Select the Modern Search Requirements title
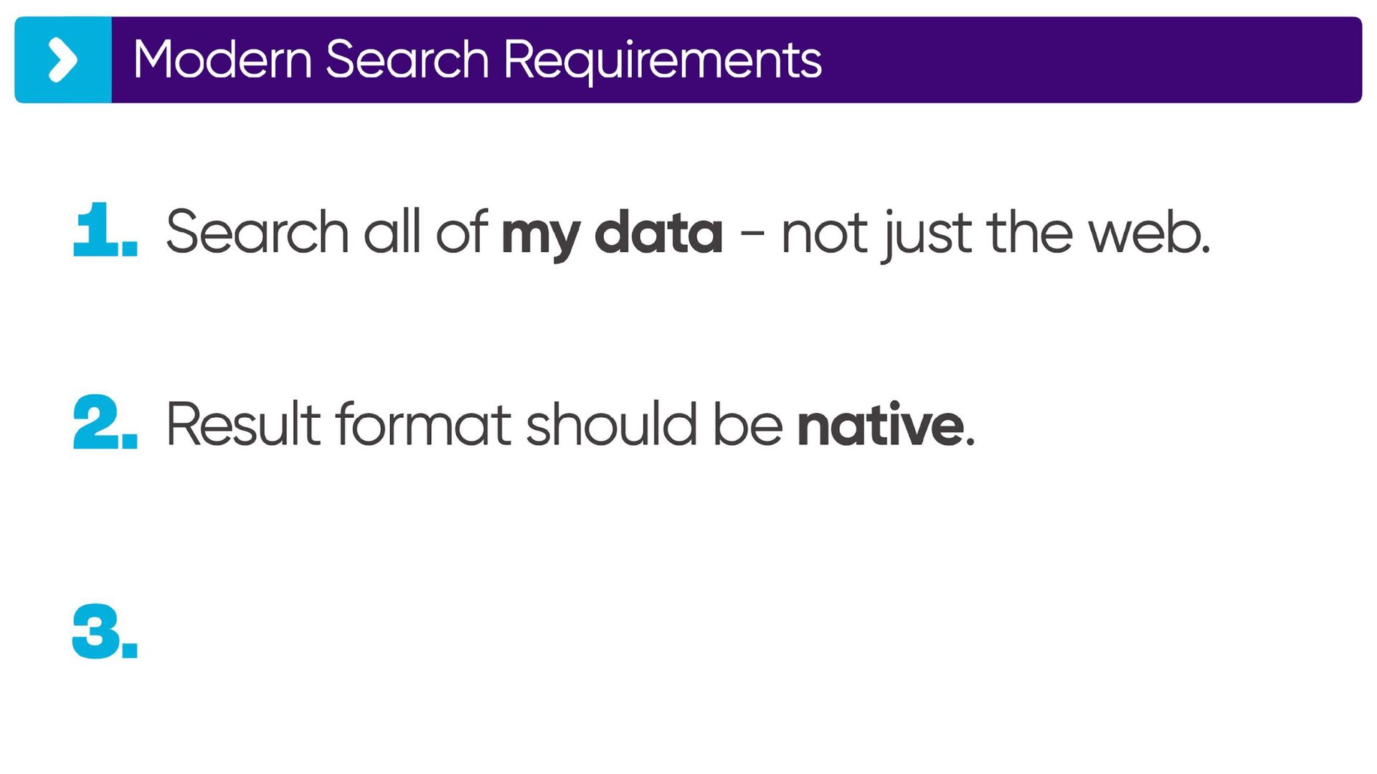 477,60
